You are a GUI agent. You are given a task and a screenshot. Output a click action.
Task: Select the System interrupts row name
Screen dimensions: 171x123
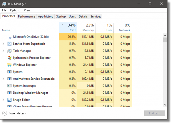[x=25, y=86]
